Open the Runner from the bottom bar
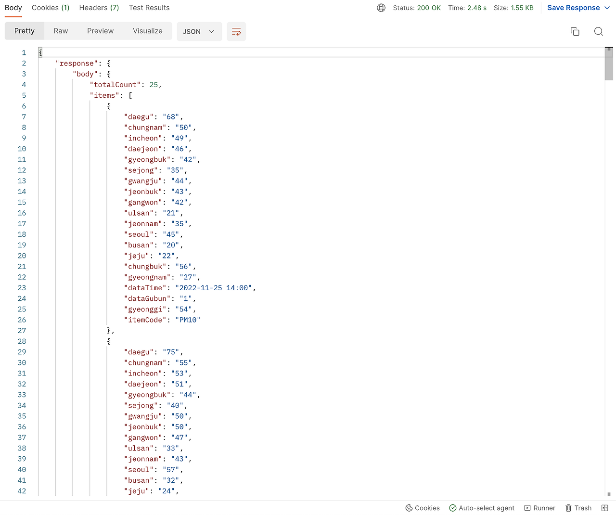 (539, 508)
